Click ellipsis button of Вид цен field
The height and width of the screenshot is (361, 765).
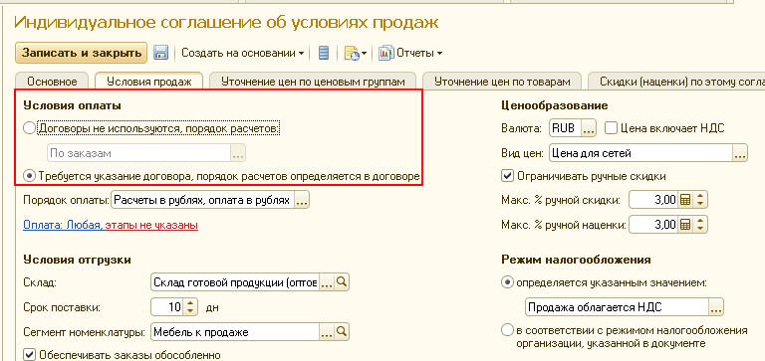[x=740, y=153]
